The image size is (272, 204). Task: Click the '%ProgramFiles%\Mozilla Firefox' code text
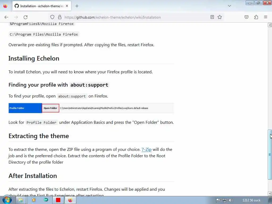[42, 24]
